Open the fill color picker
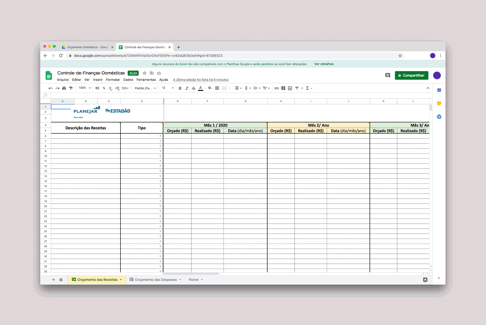This screenshot has width=486, height=325. (x=210, y=88)
